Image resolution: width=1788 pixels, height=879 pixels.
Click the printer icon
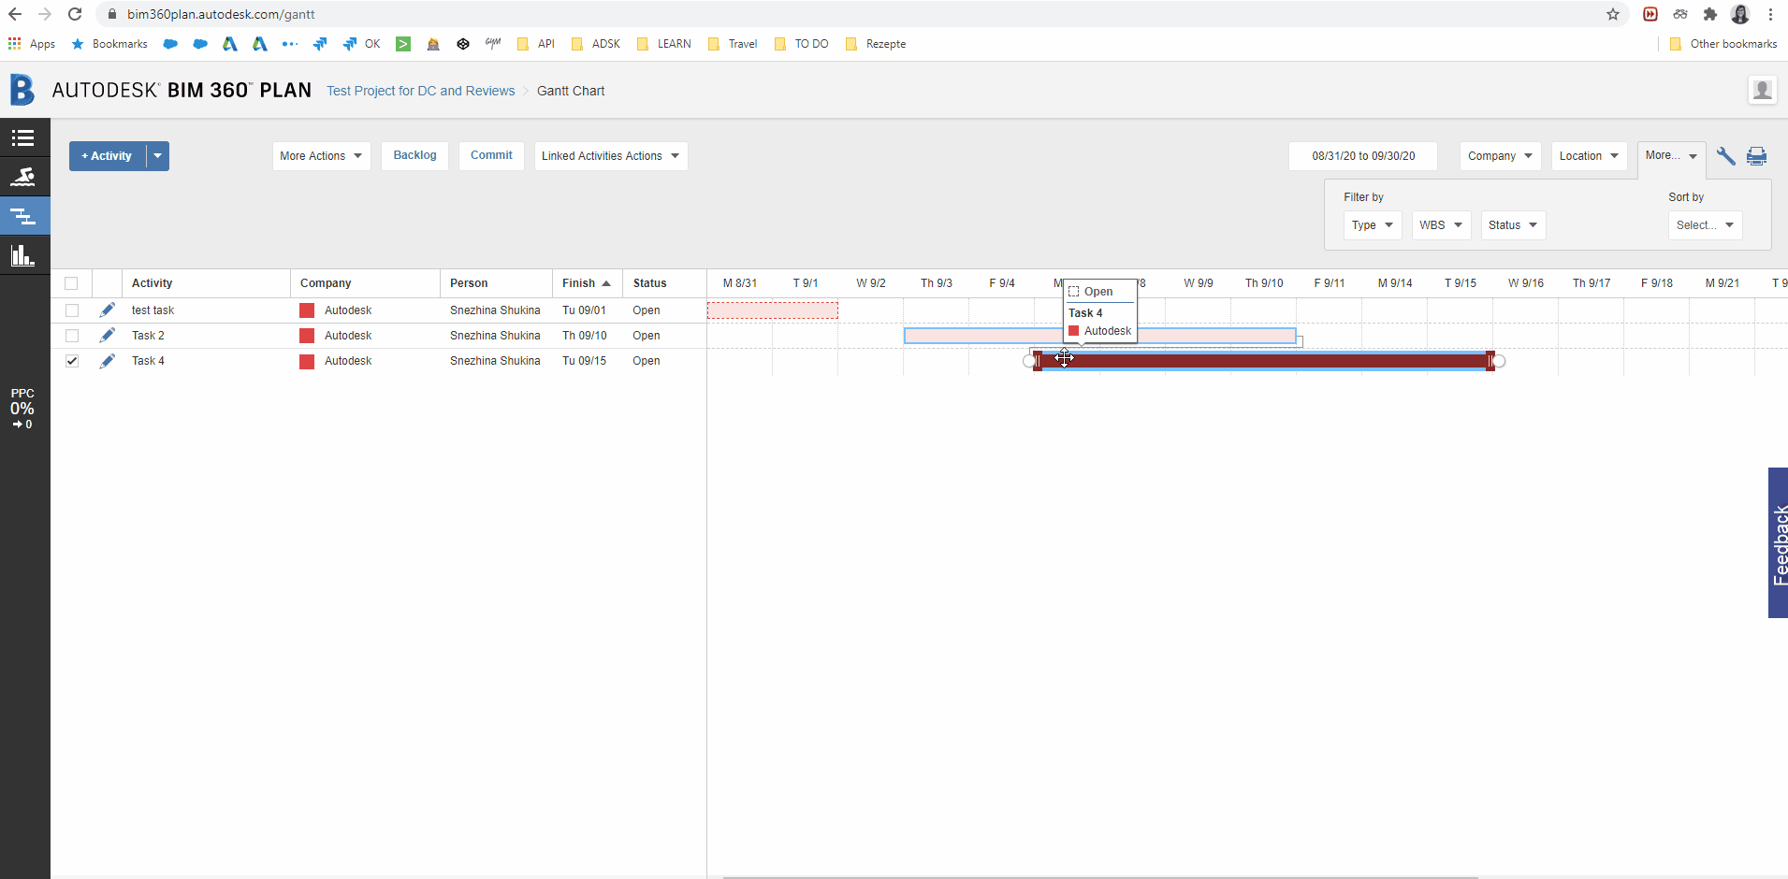[x=1756, y=156]
